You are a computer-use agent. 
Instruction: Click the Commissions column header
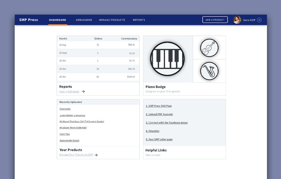[x=129, y=39]
